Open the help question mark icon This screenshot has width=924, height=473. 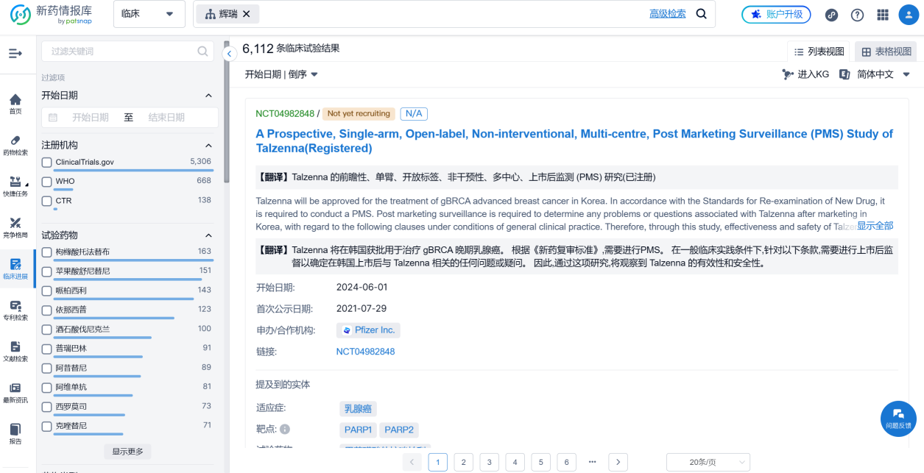(x=857, y=15)
